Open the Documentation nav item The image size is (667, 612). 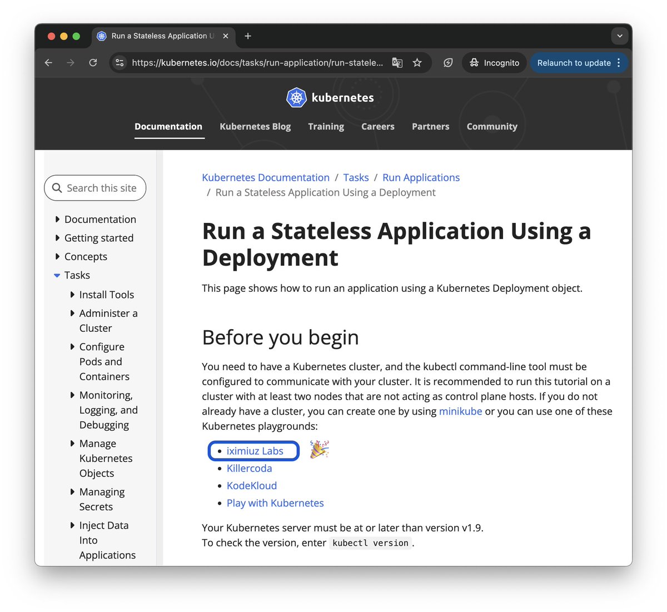coord(168,127)
